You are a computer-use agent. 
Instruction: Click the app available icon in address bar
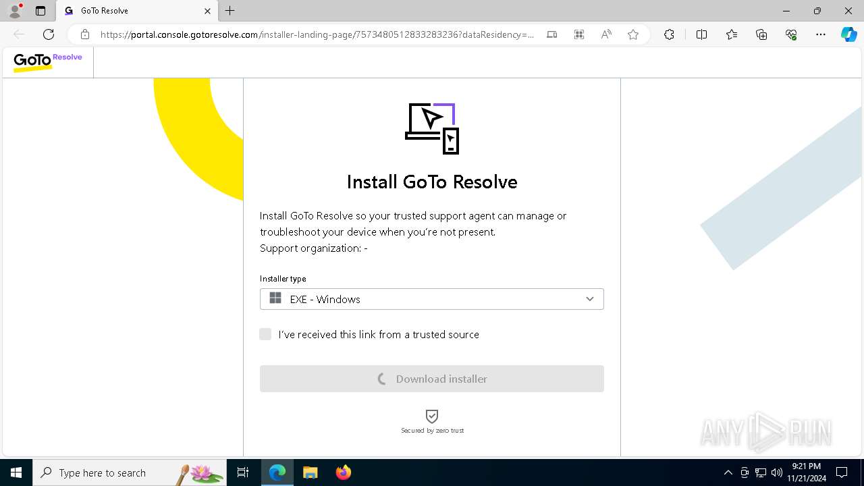(x=552, y=34)
